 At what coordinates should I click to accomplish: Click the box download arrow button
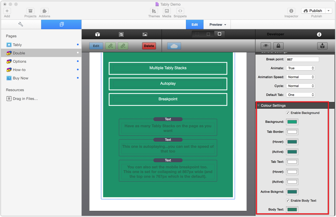322,46
